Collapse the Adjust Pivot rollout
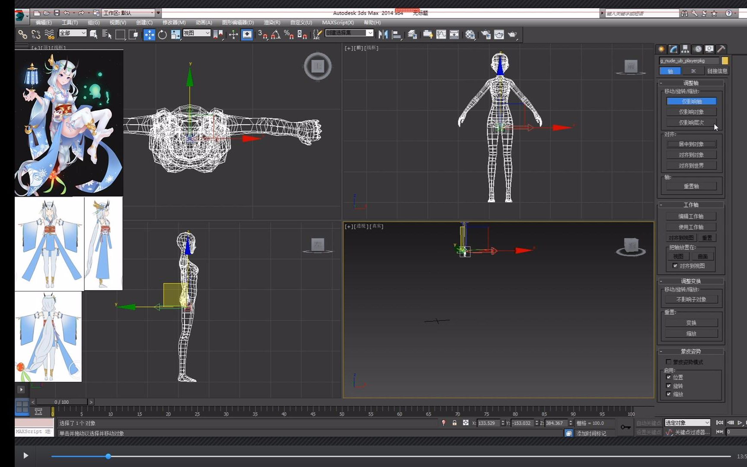747x467 pixels. pyautogui.click(x=691, y=83)
